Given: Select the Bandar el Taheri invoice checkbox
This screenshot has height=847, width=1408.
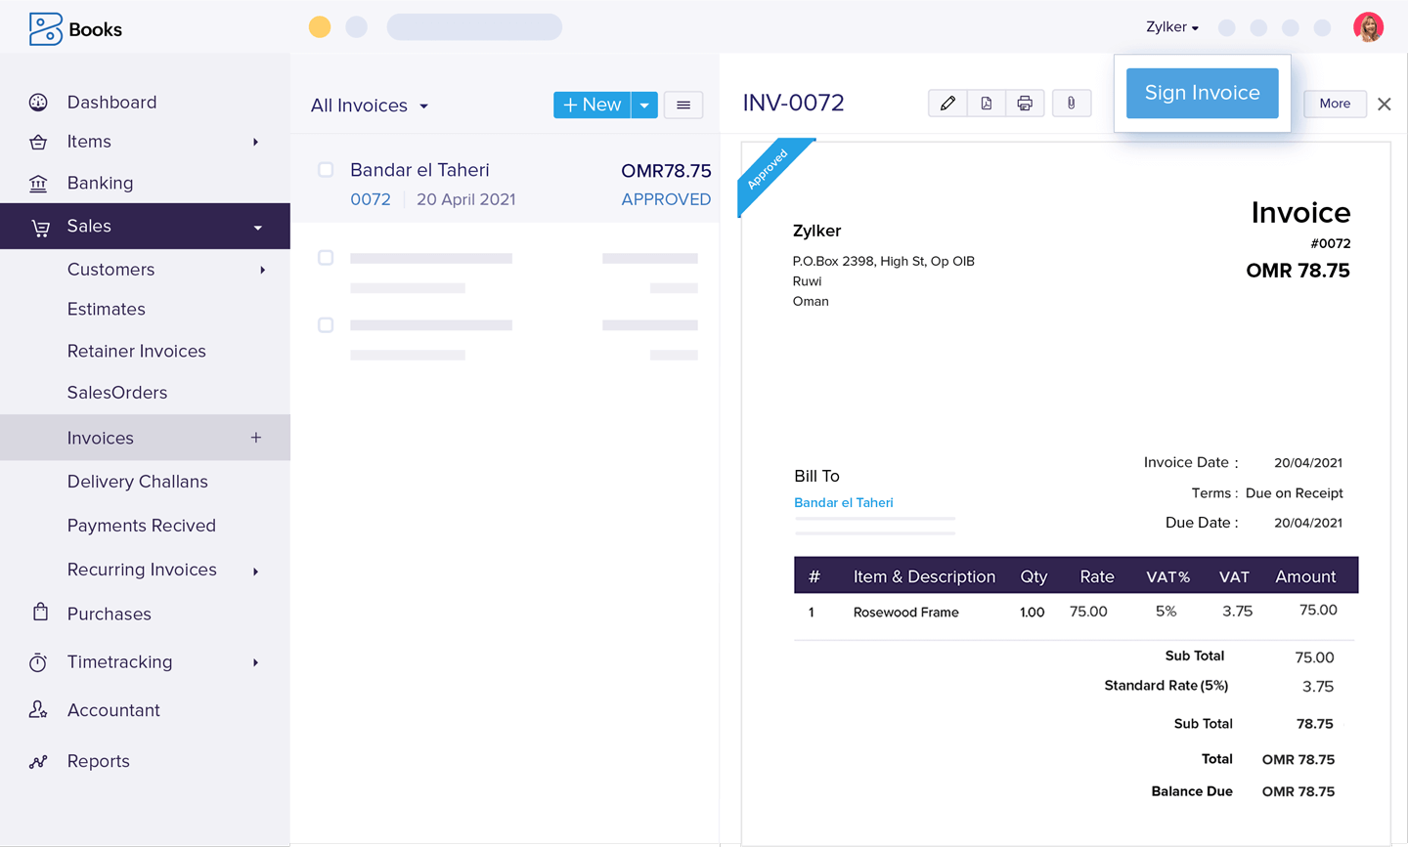Looking at the screenshot, I should pos(326,170).
